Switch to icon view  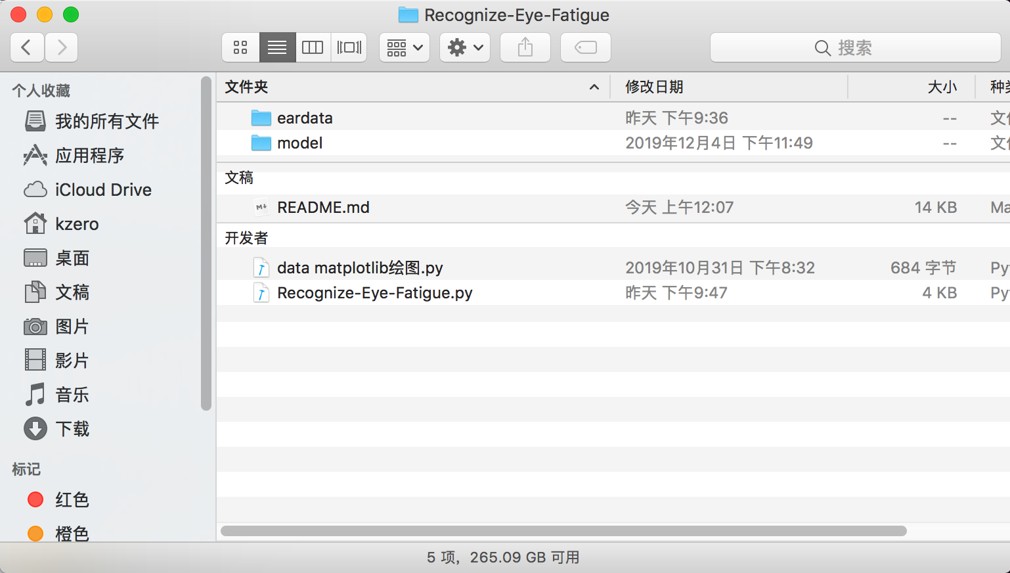240,47
